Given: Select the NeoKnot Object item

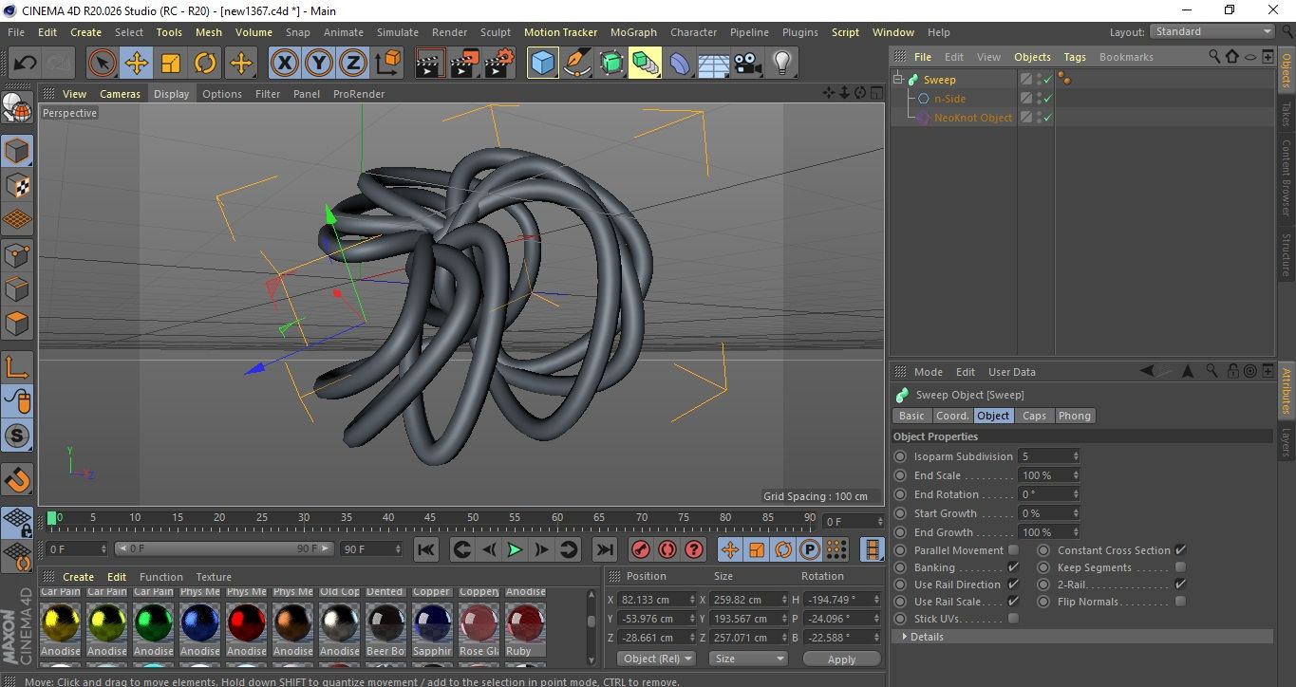Looking at the screenshot, I should coord(973,118).
